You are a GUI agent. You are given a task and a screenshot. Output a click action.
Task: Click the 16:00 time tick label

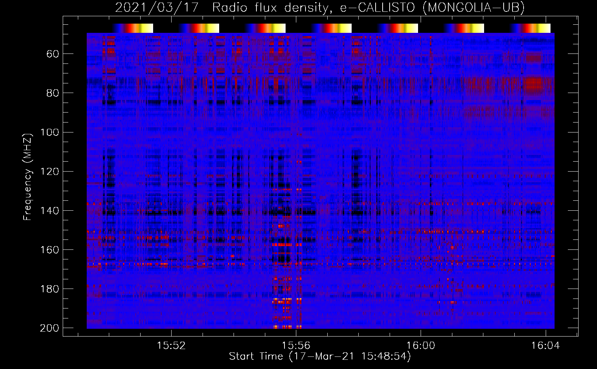point(421,346)
